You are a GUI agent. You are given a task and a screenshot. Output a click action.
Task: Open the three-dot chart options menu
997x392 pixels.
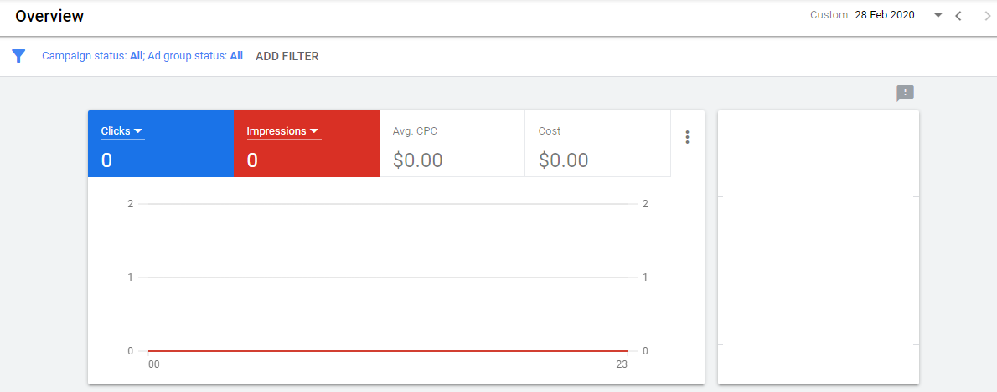[687, 137]
